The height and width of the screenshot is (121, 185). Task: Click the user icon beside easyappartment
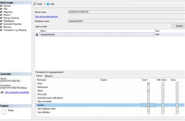(x=37, y=35)
